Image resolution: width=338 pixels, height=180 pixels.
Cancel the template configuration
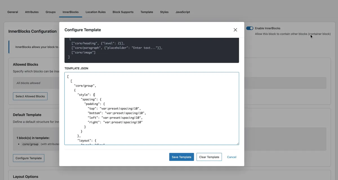tap(232, 157)
